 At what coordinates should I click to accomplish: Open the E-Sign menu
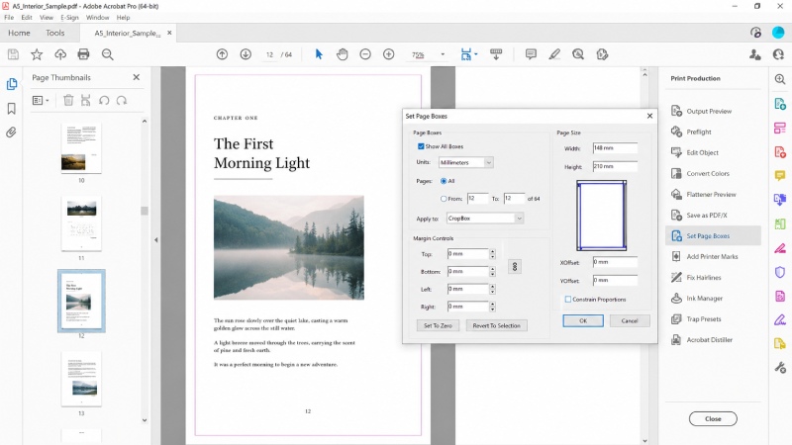pyautogui.click(x=69, y=17)
